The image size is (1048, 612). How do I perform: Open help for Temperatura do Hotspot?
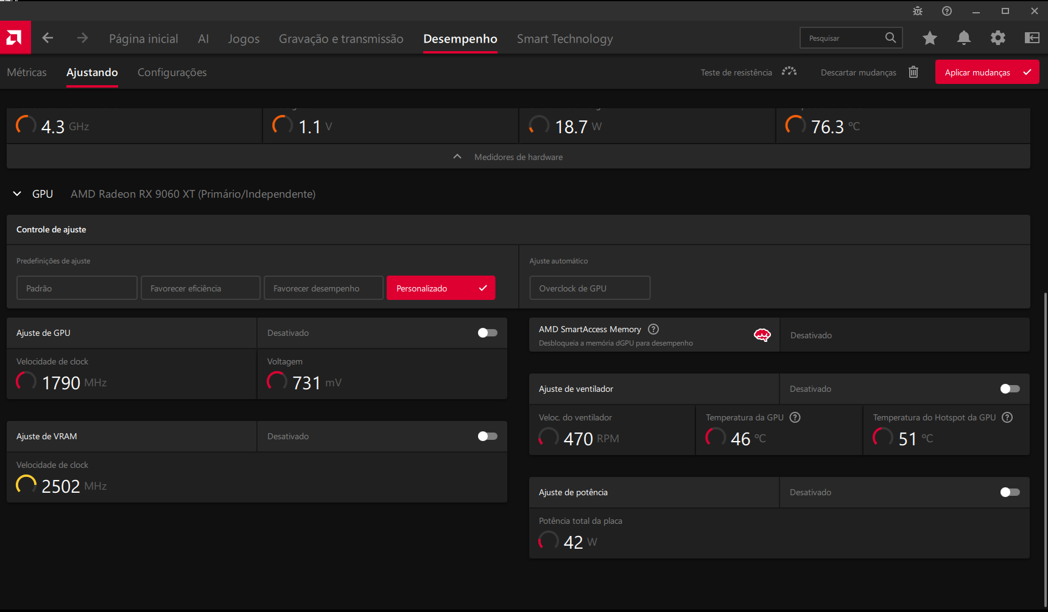1007,417
